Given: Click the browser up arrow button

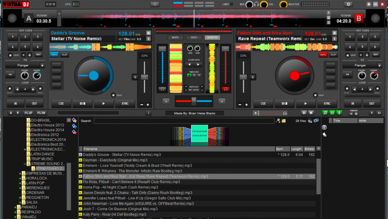Looking at the screenshot, I should click(17, 113).
